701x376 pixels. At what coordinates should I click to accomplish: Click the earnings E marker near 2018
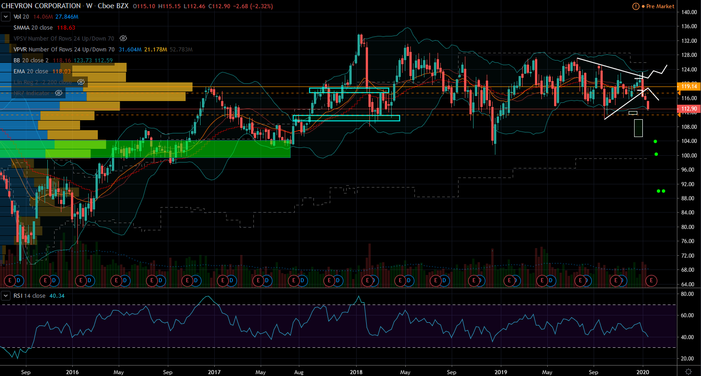(368, 280)
